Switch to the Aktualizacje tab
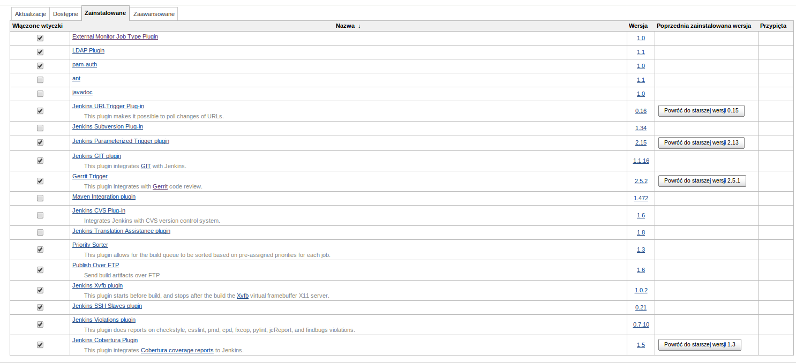 coord(30,14)
